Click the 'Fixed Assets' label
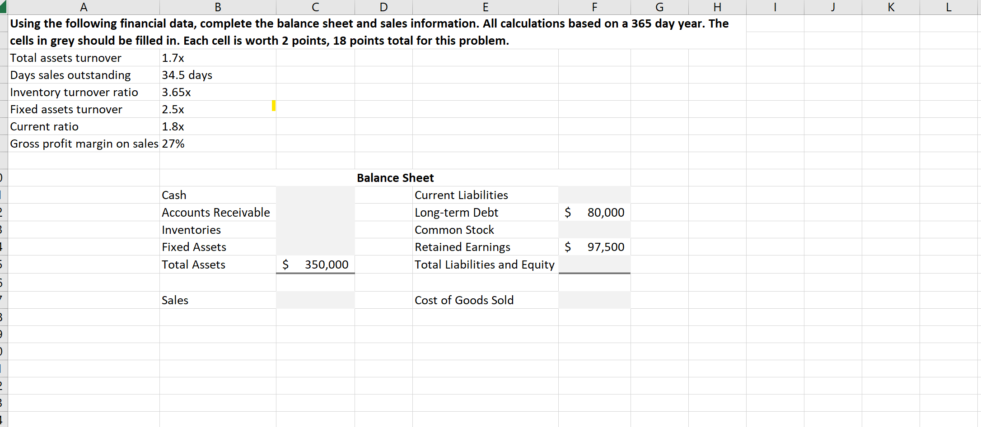The height and width of the screenshot is (427, 981). [194, 247]
